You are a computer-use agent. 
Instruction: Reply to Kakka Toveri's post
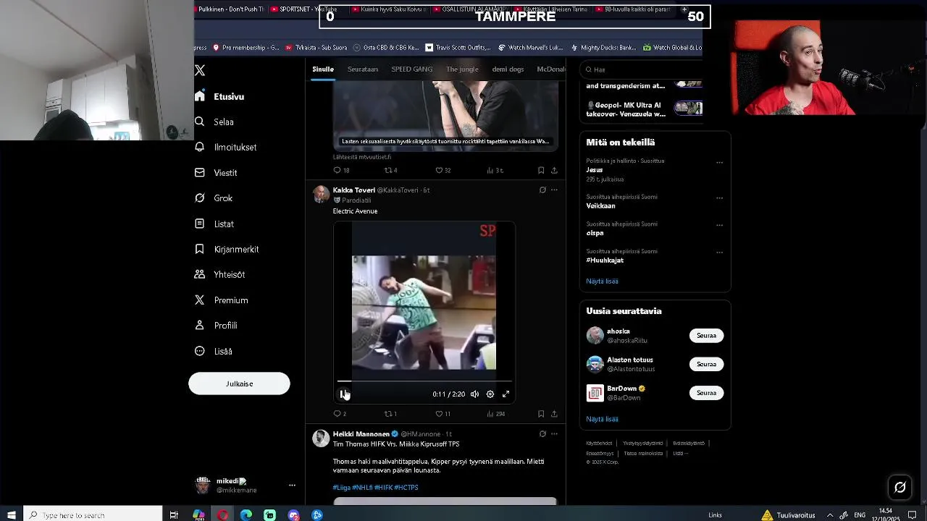(337, 414)
